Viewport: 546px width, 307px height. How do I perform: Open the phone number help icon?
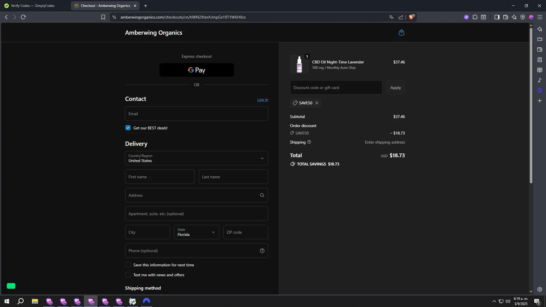pos(262,251)
